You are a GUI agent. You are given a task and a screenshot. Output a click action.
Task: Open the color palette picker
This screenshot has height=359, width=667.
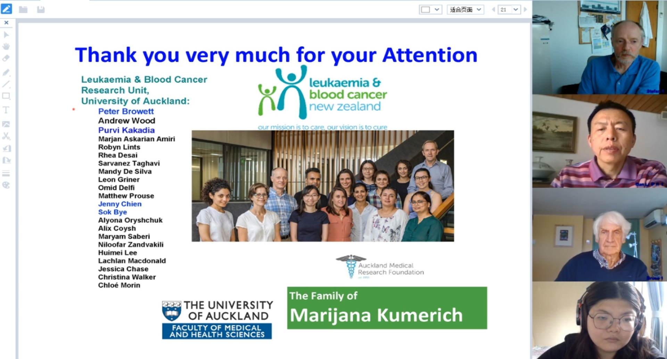coord(6,185)
